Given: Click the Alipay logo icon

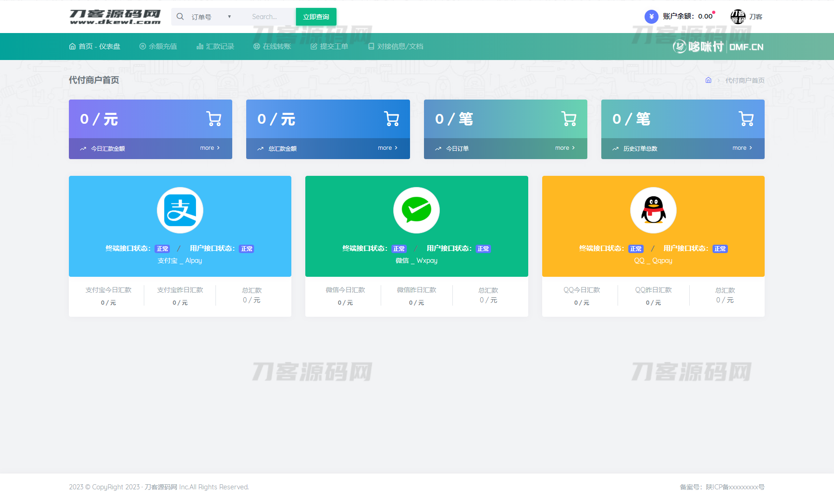Looking at the screenshot, I should 180,210.
